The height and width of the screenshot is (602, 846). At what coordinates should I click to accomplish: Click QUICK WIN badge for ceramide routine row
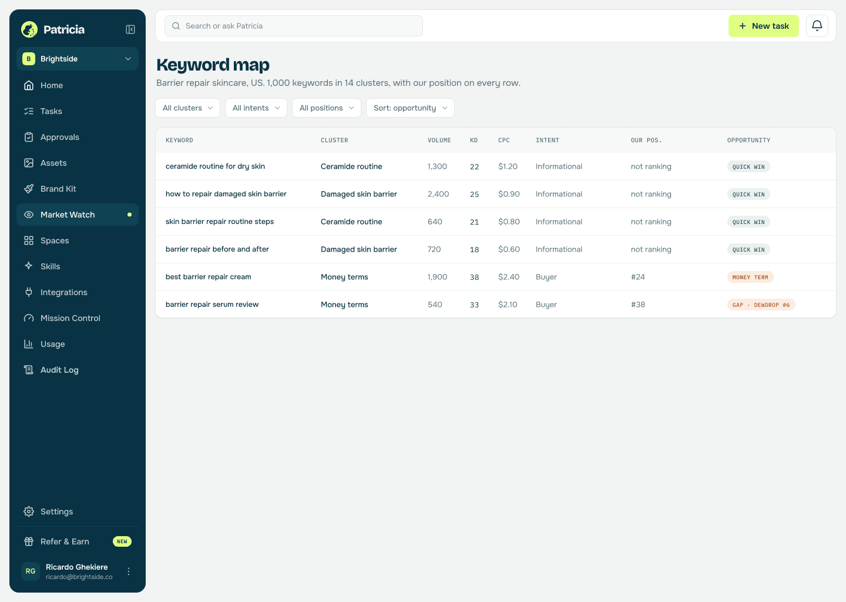(x=748, y=166)
